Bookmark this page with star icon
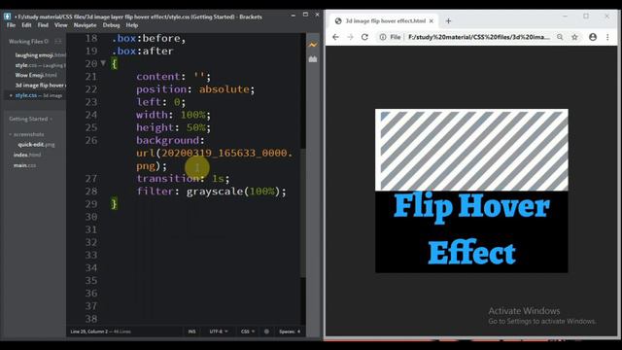622x350 pixels. tap(574, 37)
